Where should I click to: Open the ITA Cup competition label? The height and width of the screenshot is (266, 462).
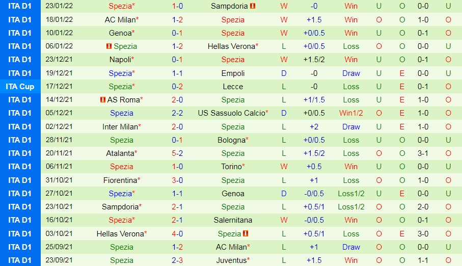[x=20, y=87]
